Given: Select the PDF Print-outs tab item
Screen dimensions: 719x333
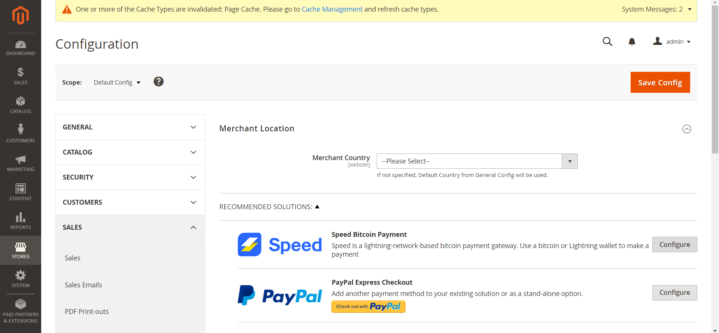Looking at the screenshot, I should [x=87, y=312].
